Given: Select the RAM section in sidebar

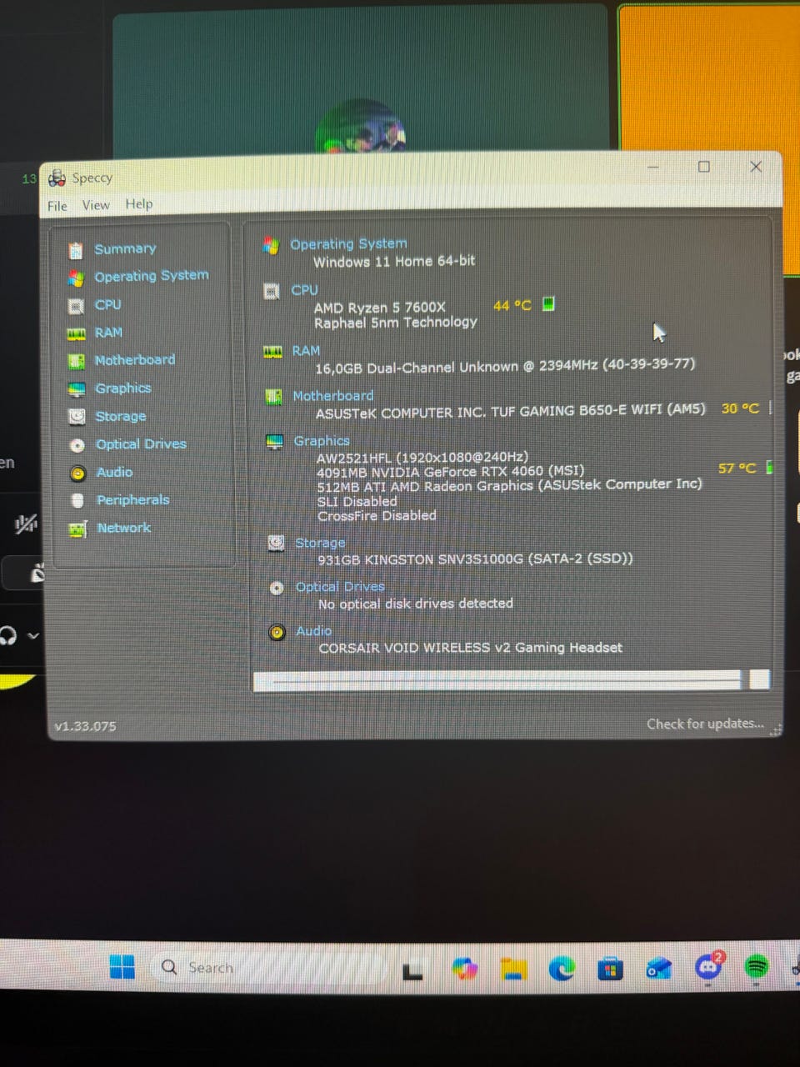Looking at the screenshot, I should pyautogui.click(x=108, y=333).
